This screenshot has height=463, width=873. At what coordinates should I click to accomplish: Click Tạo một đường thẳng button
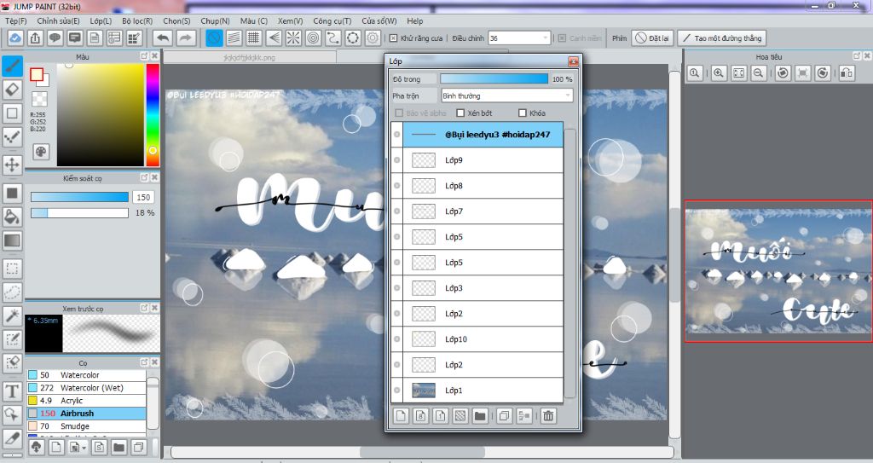coord(721,38)
